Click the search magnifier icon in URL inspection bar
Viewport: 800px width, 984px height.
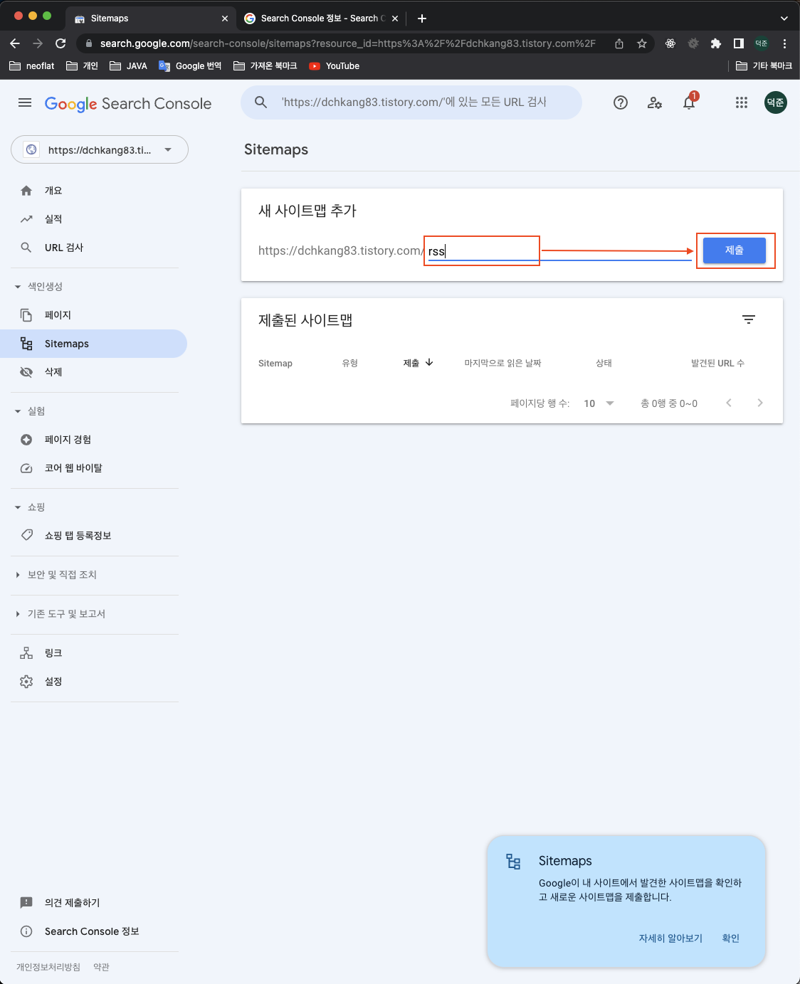(x=261, y=102)
